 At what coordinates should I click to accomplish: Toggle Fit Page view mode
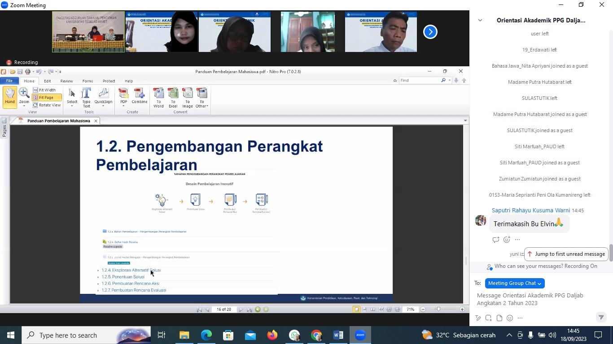pyautogui.click(x=46, y=98)
